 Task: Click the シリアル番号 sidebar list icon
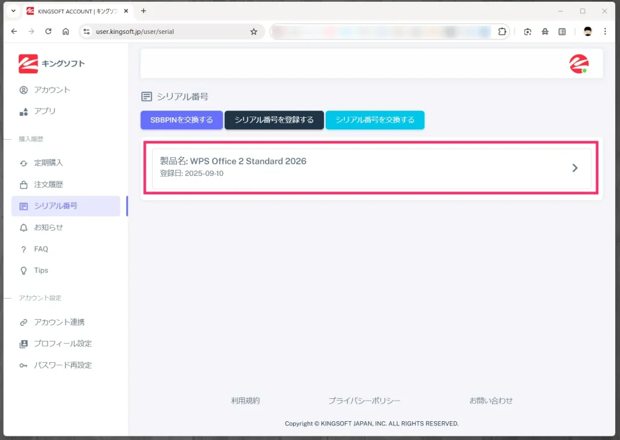click(x=24, y=206)
